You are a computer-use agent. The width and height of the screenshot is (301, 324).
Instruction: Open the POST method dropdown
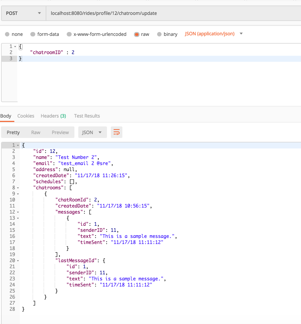coord(23,13)
